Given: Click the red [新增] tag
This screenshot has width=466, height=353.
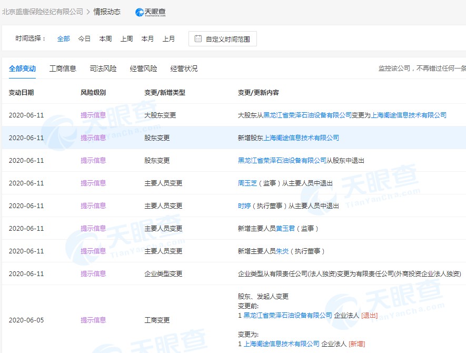Looking at the screenshot, I should coord(357,344).
